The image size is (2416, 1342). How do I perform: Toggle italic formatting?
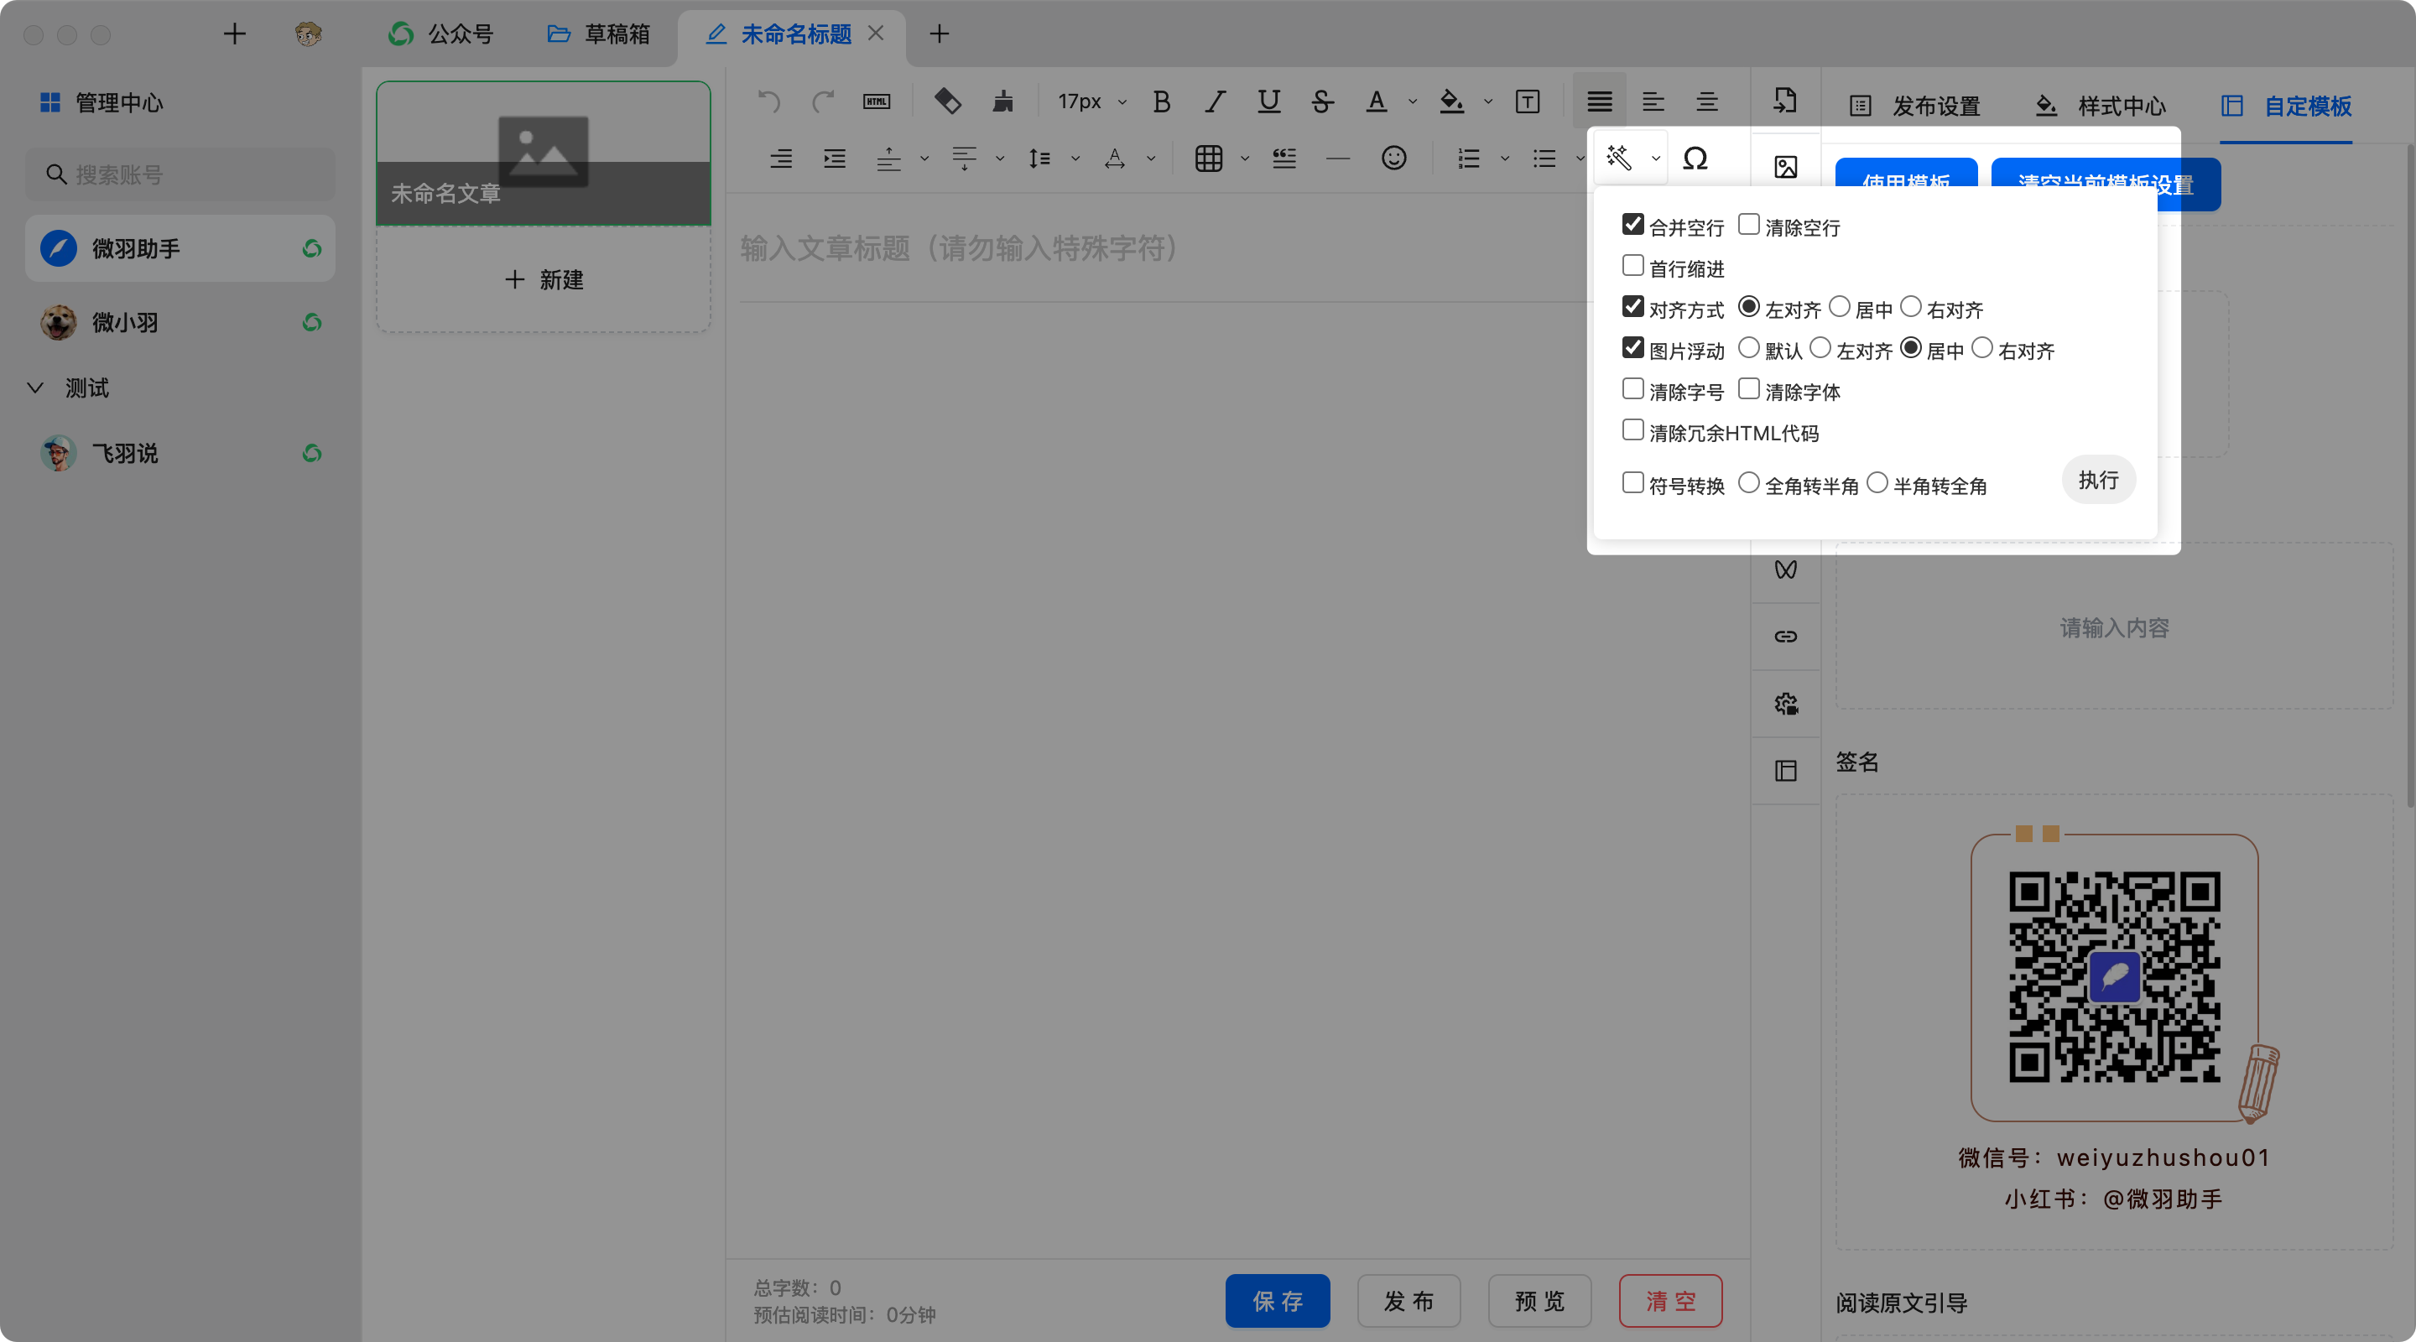tap(1216, 101)
